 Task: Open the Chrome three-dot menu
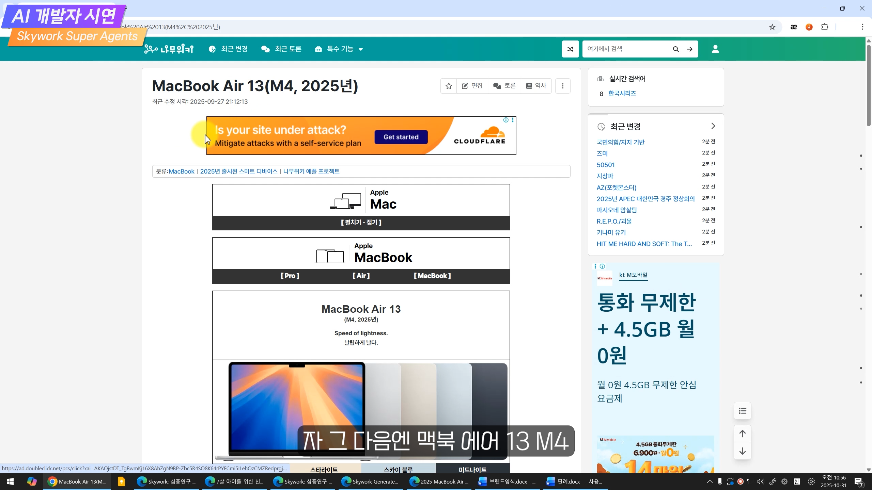(x=862, y=27)
